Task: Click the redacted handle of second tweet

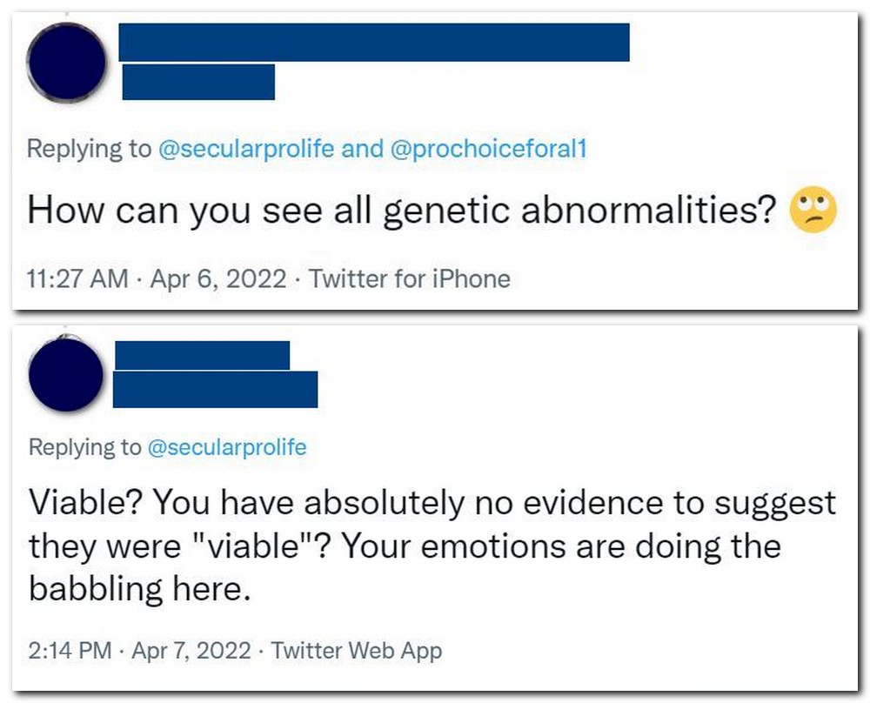Action: coord(216,389)
